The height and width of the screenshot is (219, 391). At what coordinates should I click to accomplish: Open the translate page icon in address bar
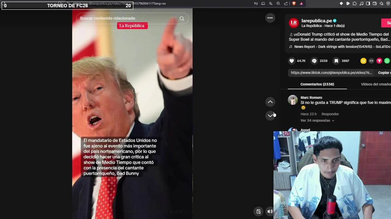(x=271, y=4)
